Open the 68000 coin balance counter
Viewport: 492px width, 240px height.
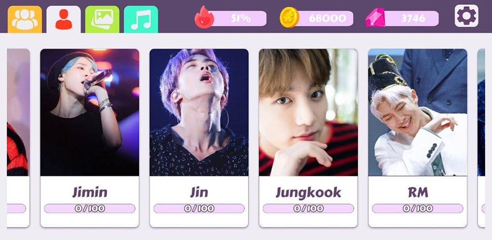click(327, 18)
